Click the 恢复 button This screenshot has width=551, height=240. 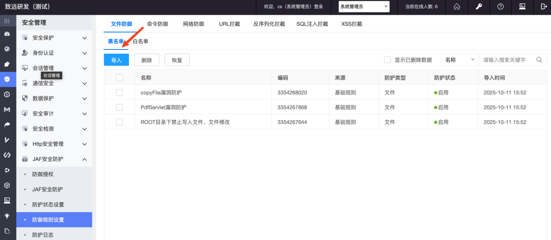pos(177,60)
